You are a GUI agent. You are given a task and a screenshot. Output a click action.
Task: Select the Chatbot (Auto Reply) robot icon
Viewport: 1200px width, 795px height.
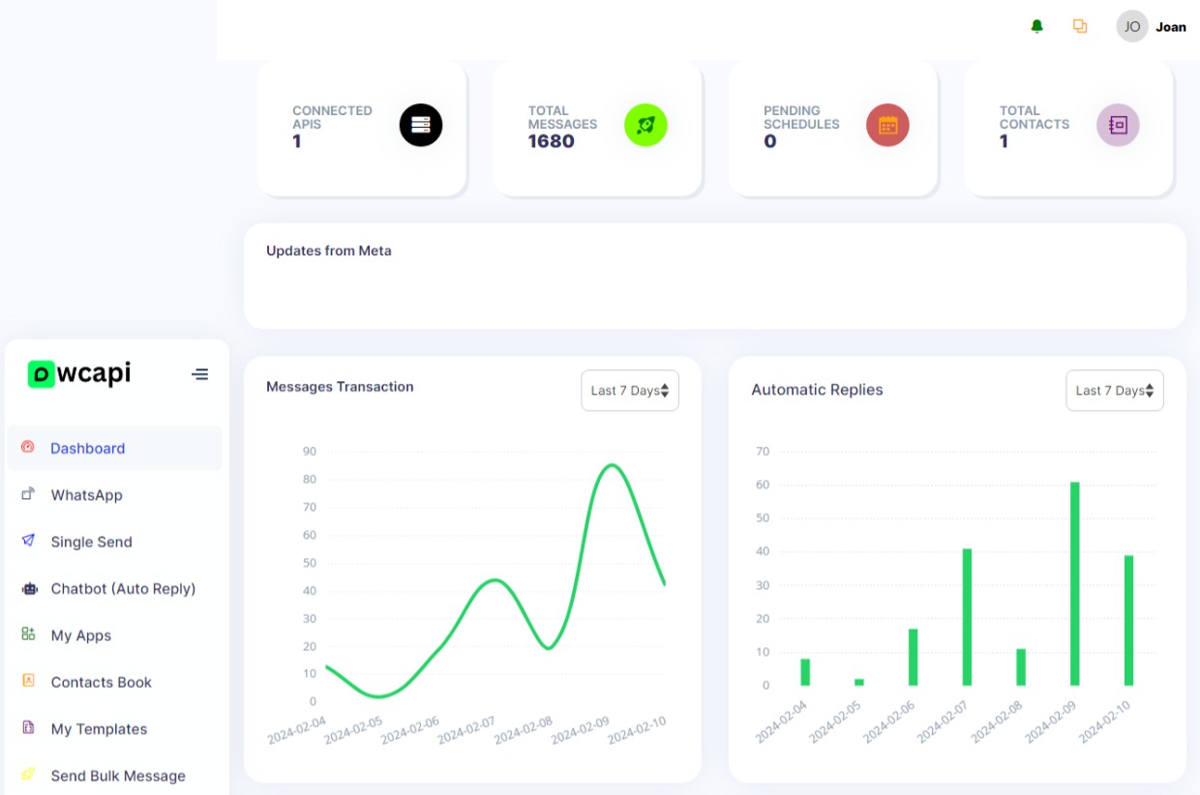click(28, 588)
